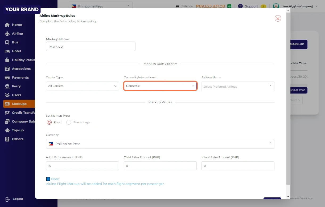Close the Airline Mark-up Rules dialog
Image resolution: width=325 pixels, height=207 pixels.
tap(278, 18)
